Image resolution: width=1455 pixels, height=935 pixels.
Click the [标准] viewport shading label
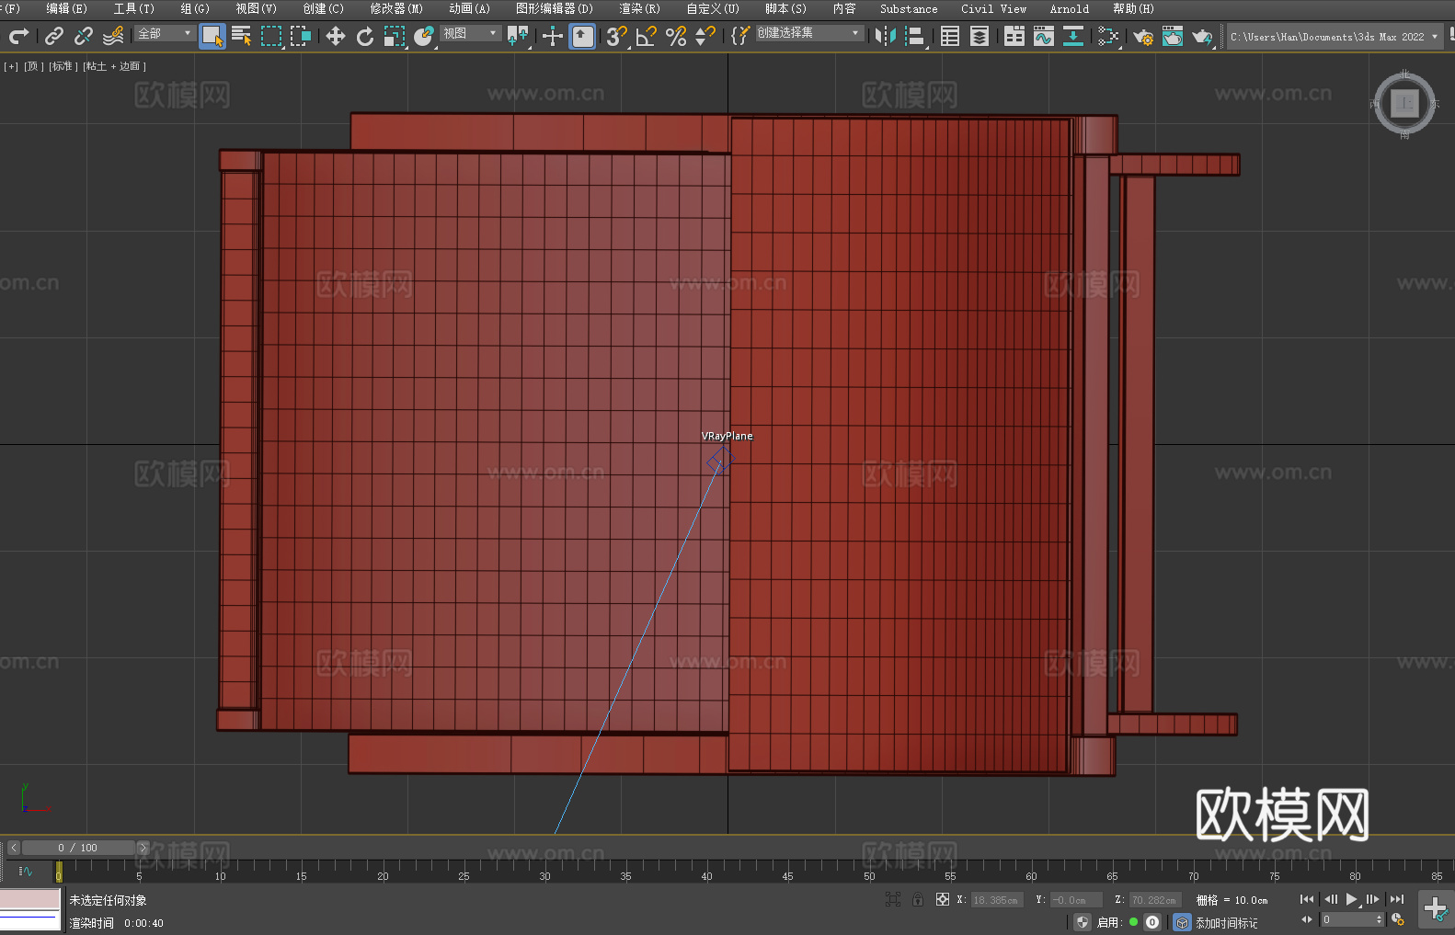tap(63, 66)
